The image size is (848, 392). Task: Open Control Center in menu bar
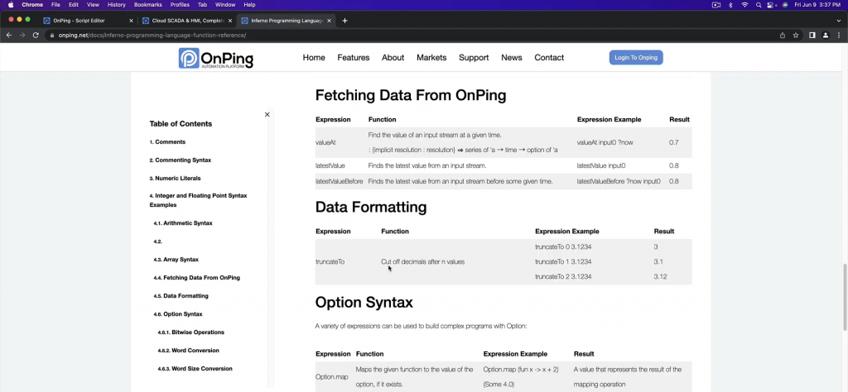coord(771,5)
